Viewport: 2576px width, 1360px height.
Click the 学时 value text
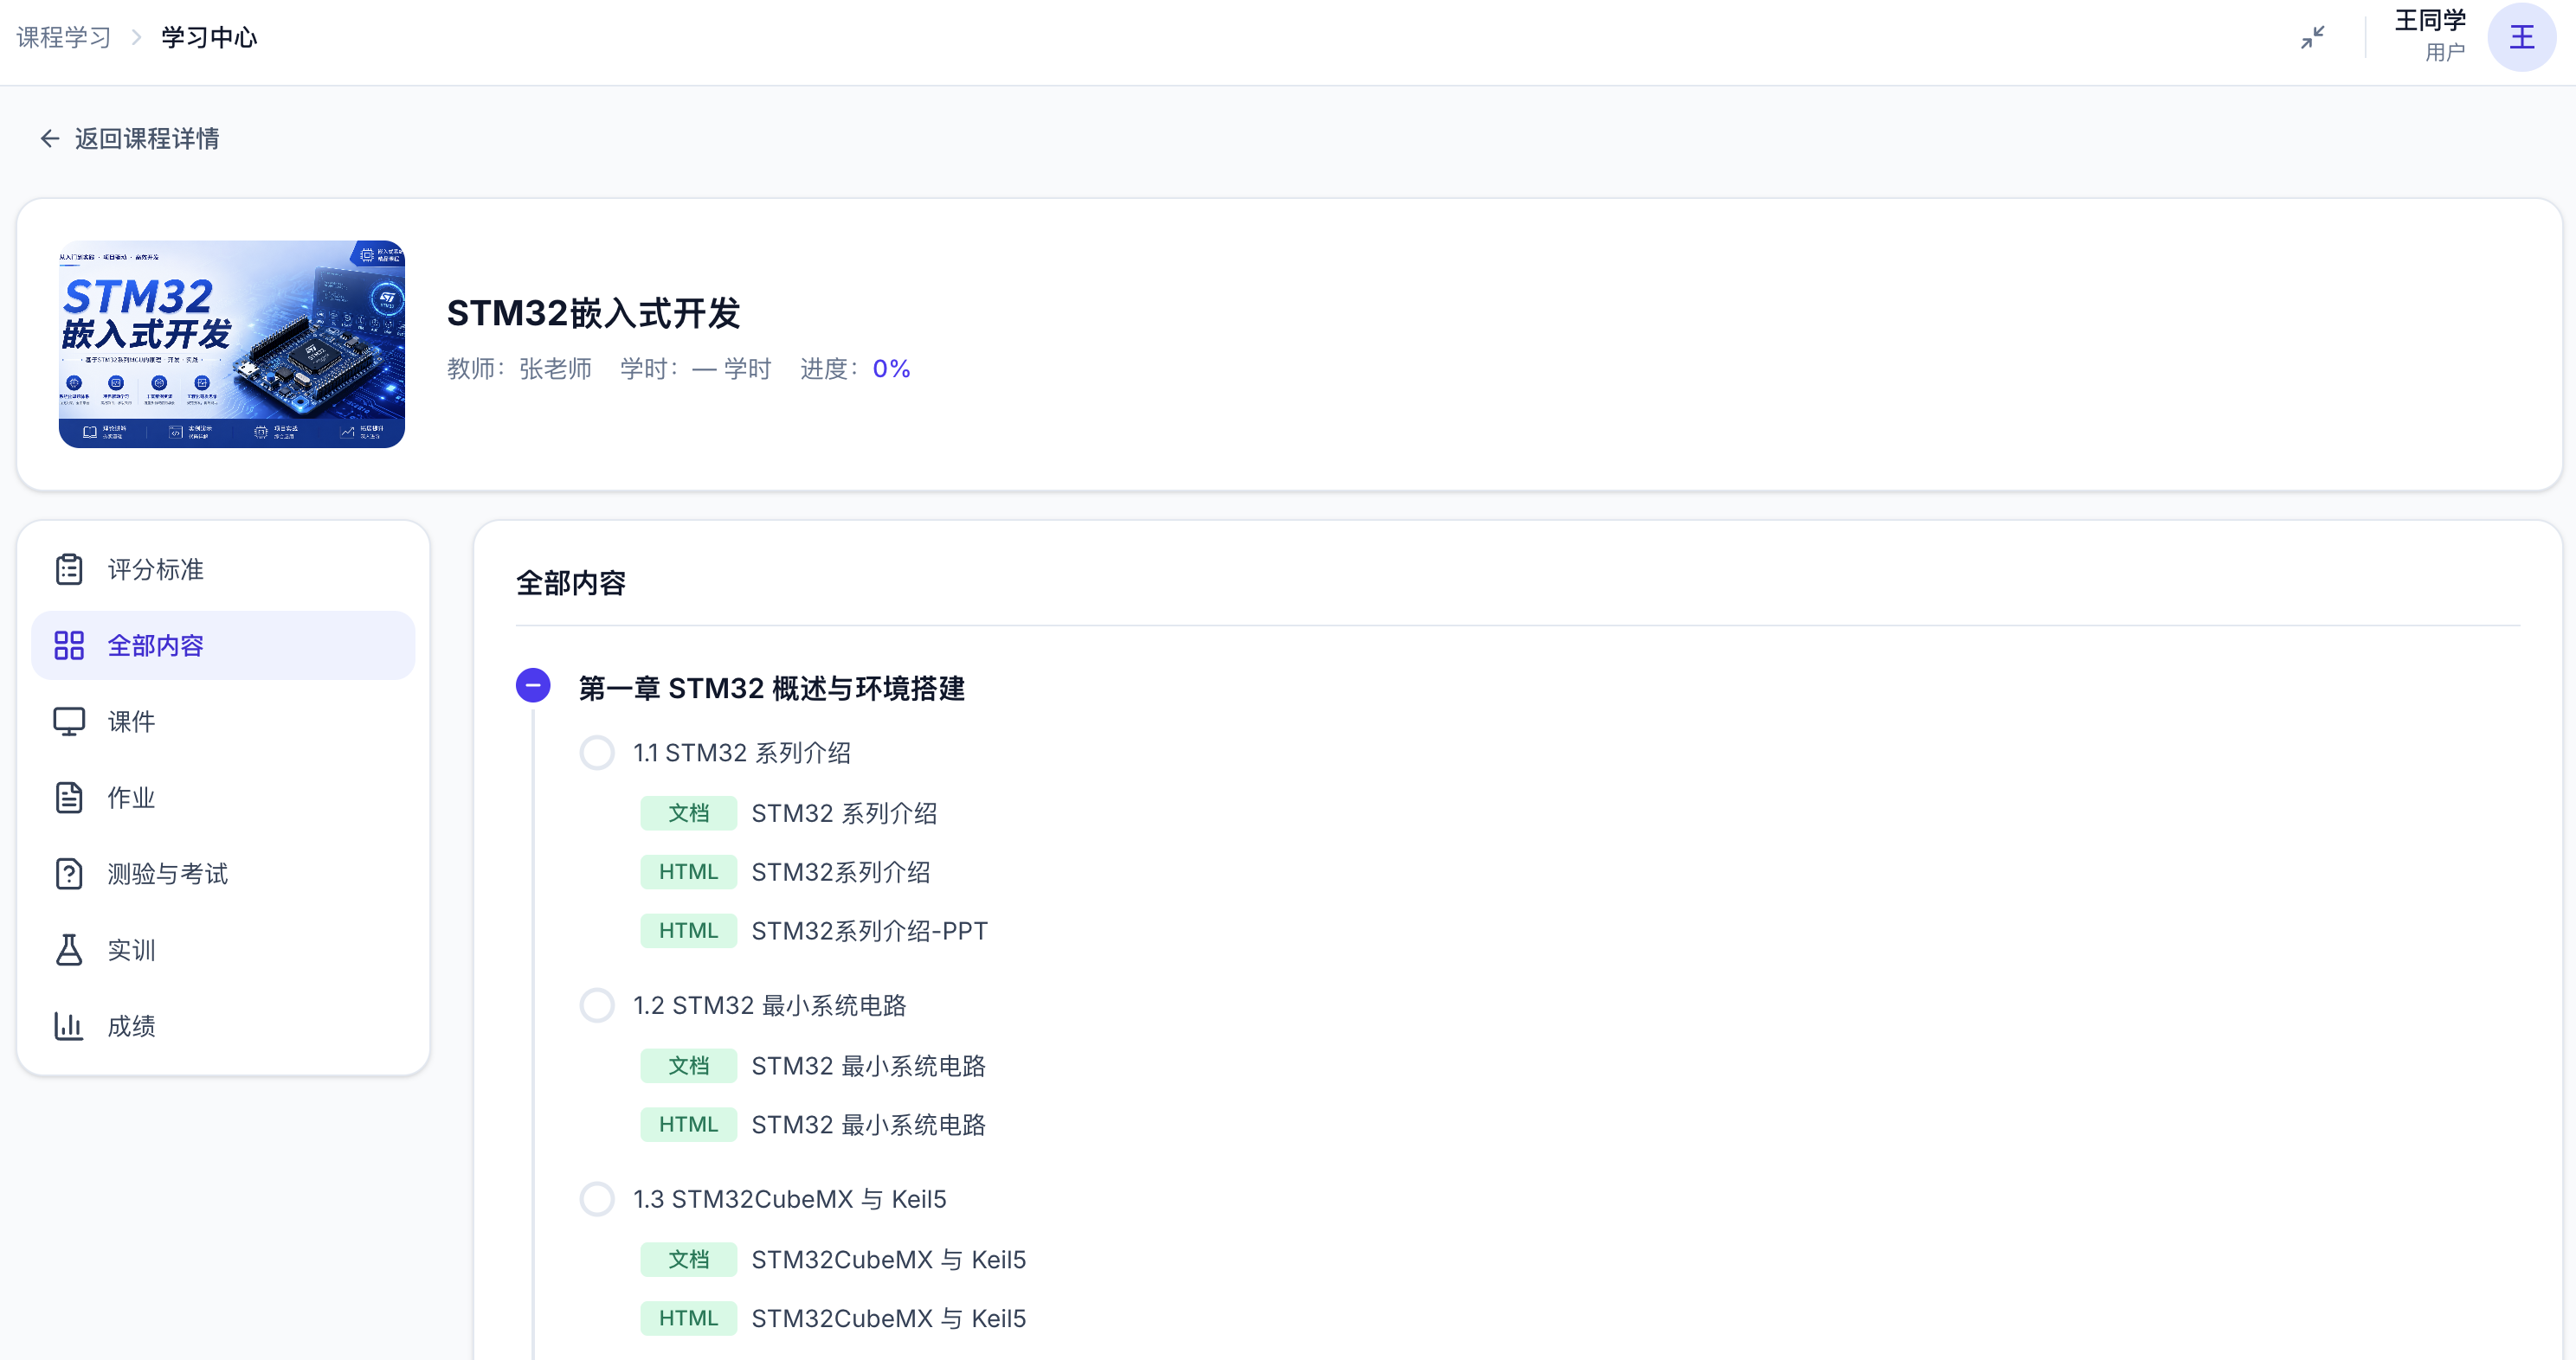point(732,369)
